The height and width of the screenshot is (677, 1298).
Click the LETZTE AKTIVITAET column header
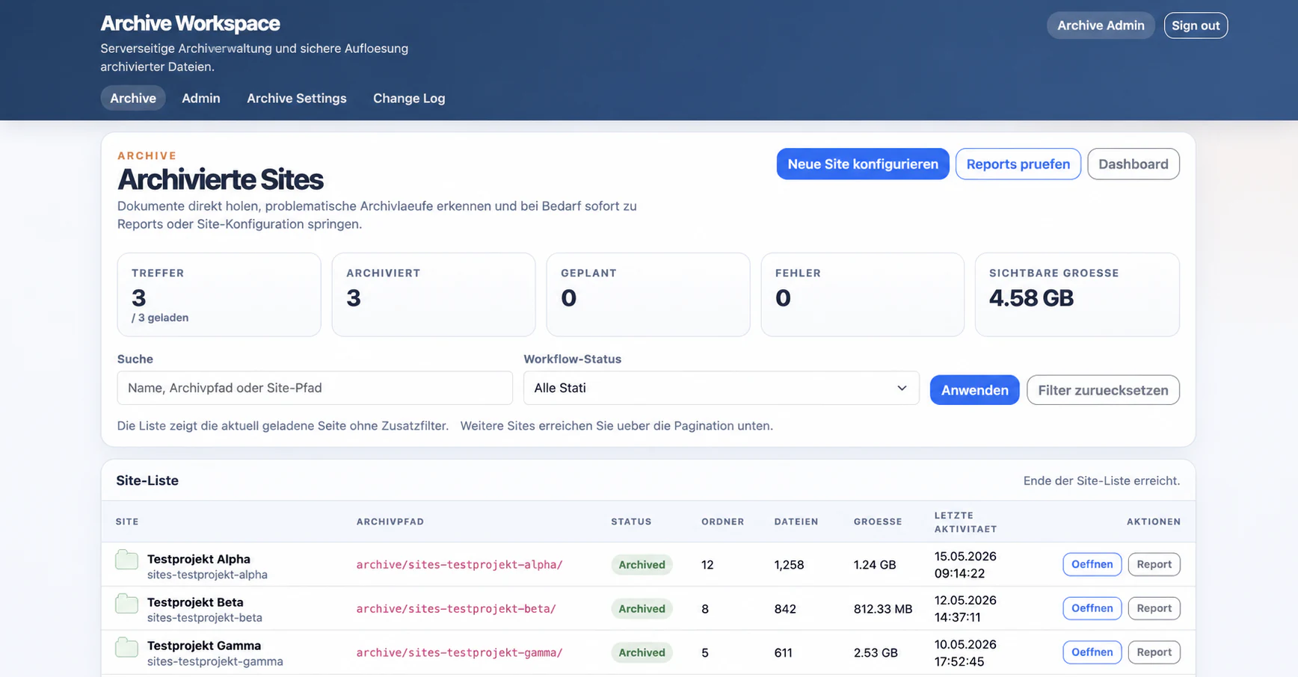pyautogui.click(x=965, y=522)
